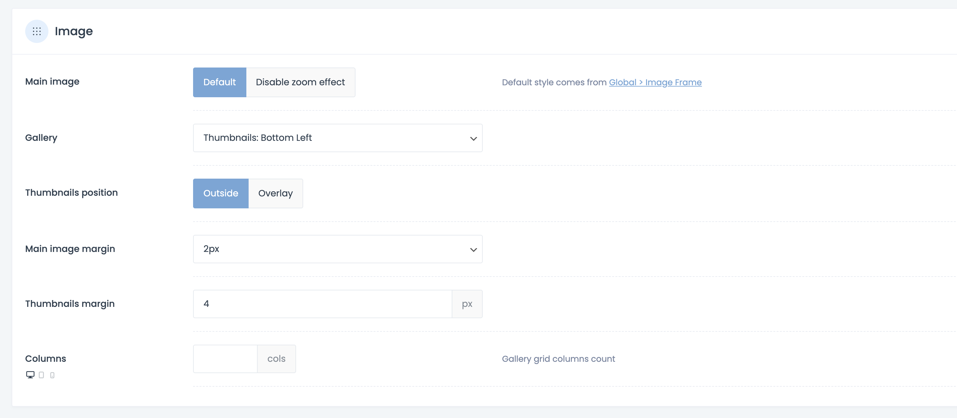Click the Thumbnails margin input field

[322, 304]
